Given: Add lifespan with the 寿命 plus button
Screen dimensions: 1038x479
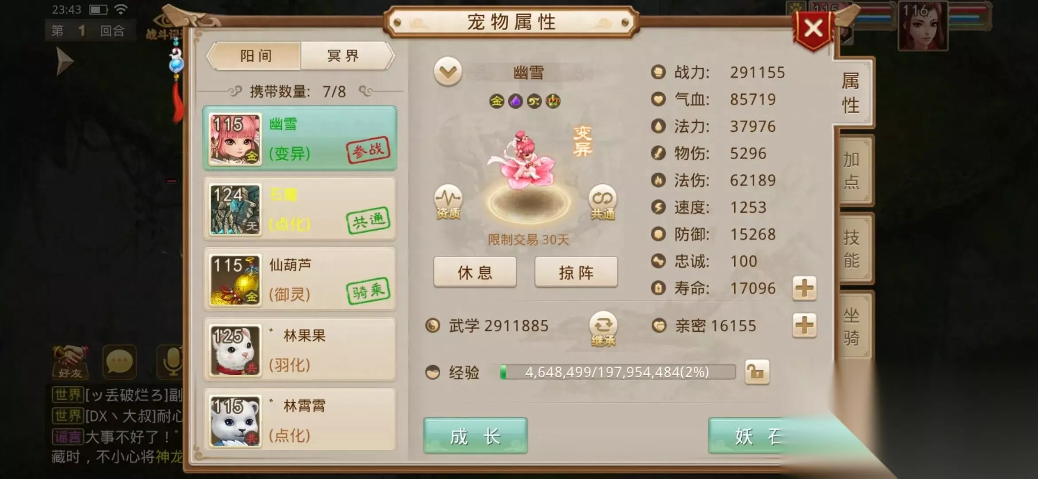Looking at the screenshot, I should pyautogui.click(x=804, y=288).
